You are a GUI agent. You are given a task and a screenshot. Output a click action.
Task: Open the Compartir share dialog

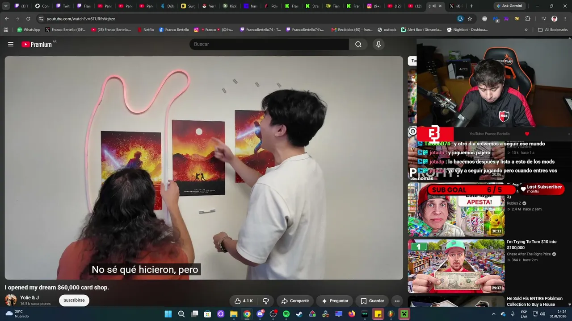click(x=295, y=301)
